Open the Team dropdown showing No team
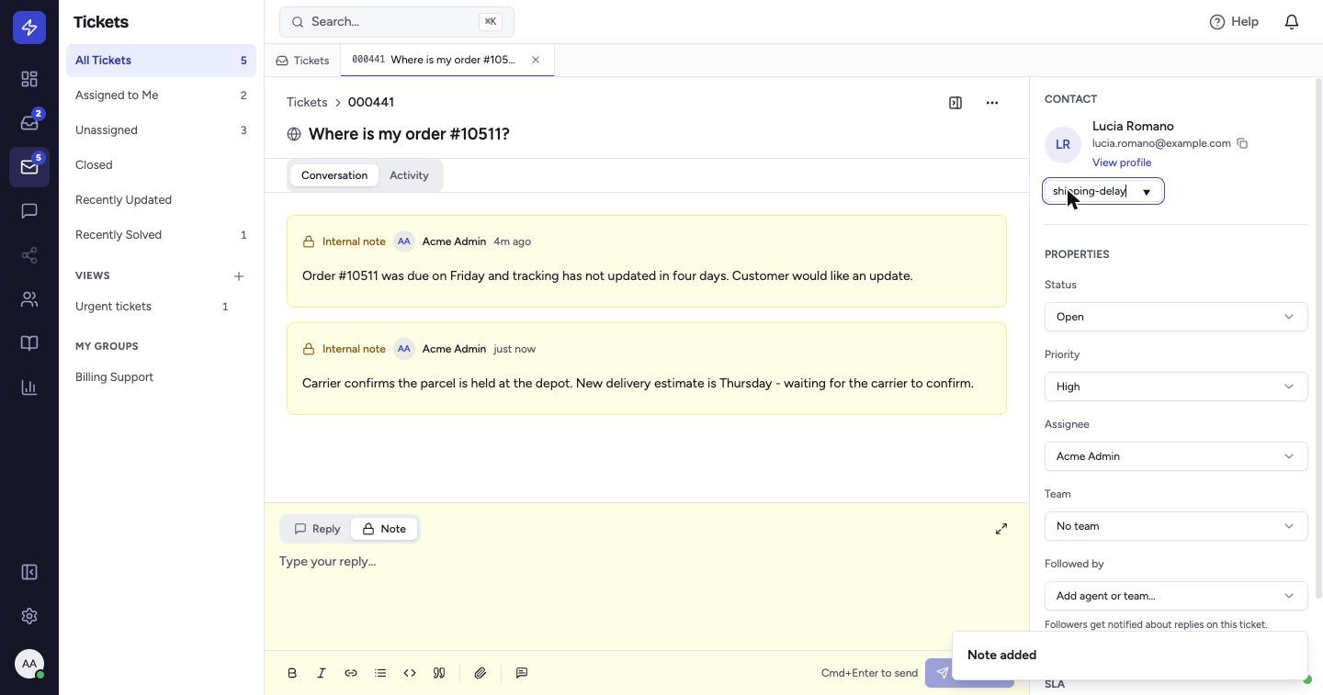 [1176, 526]
